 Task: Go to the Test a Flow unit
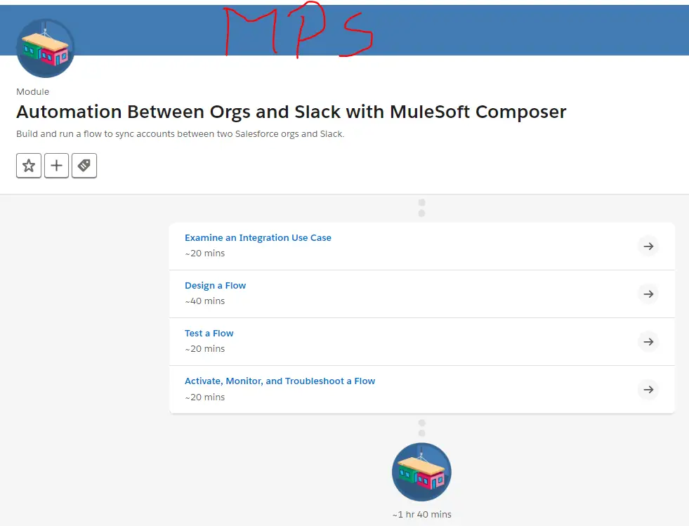[209, 334]
